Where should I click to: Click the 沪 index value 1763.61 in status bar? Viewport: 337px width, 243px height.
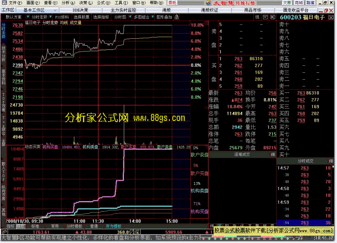point(41,232)
